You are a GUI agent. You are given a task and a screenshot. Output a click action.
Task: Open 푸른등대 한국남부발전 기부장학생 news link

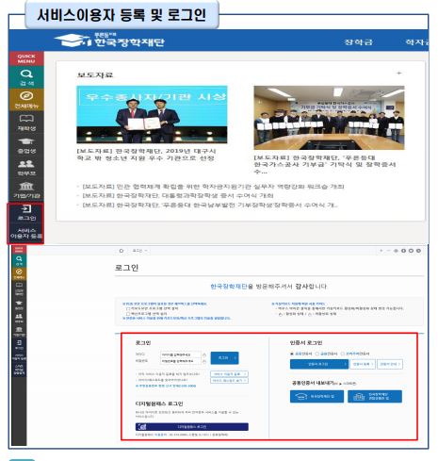tap(210, 206)
